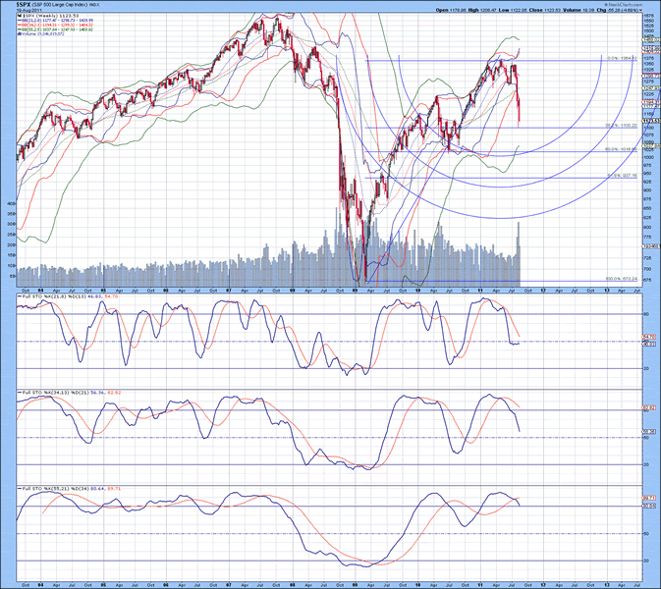Screen dimensions: 661x589
Task: Click the 200 label on the volume axis
Action: (x=12, y=244)
